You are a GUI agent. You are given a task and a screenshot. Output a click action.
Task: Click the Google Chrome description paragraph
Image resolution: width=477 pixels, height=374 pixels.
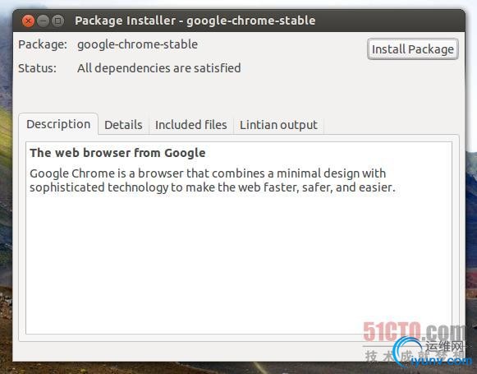tap(213, 180)
